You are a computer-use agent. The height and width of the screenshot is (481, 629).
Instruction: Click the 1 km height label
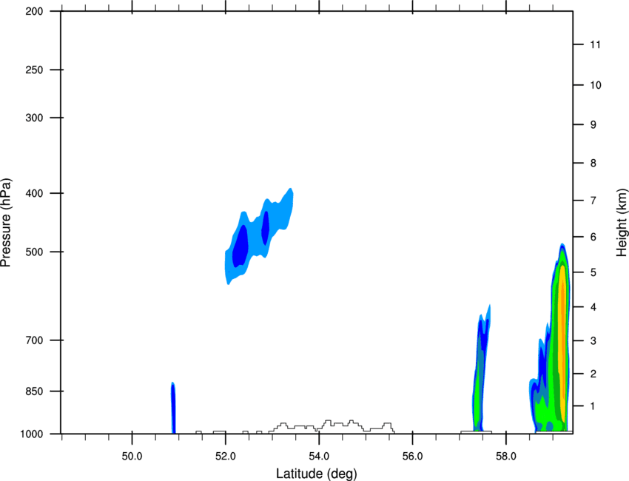tap(593, 406)
